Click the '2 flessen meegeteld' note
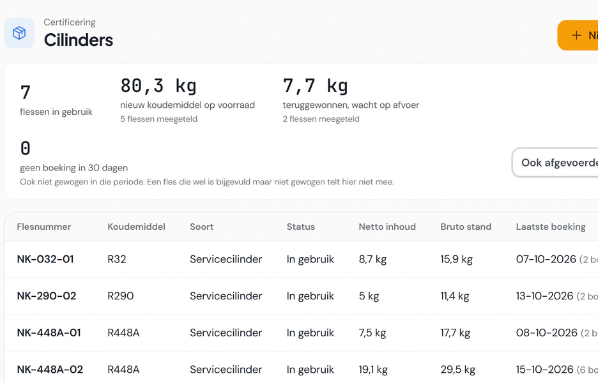Viewport: 598px width, 383px height. coord(321,119)
